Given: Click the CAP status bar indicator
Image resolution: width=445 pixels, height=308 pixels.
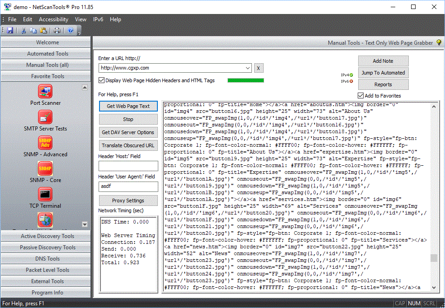Looking at the screenshot, I should coord(400,303).
